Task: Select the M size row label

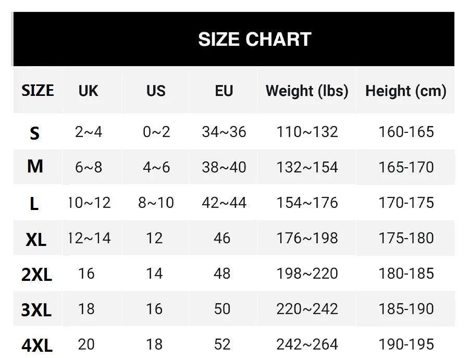Action: [x=35, y=167]
